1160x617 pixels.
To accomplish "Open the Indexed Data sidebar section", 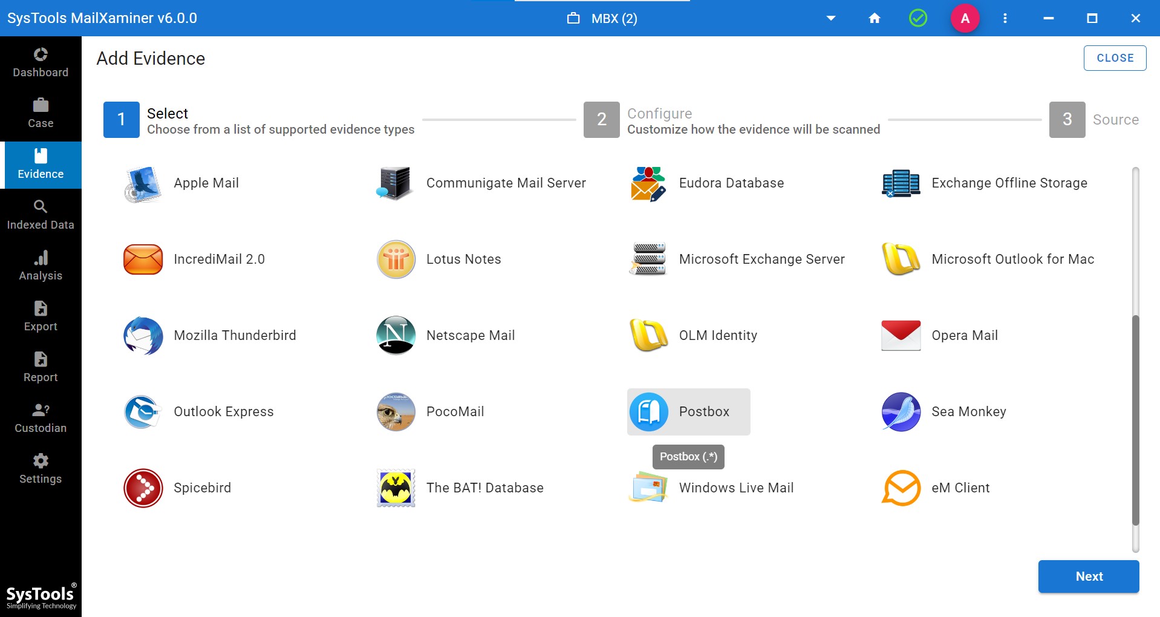I will click(x=41, y=215).
